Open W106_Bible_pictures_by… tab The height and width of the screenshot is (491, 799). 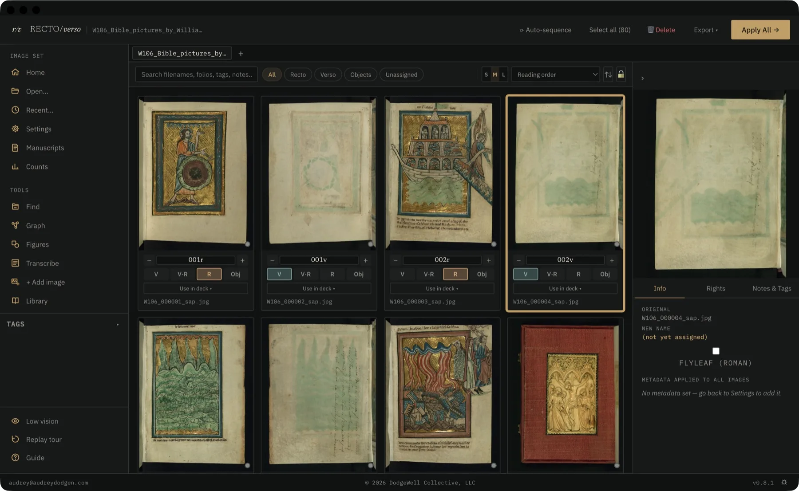click(182, 53)
